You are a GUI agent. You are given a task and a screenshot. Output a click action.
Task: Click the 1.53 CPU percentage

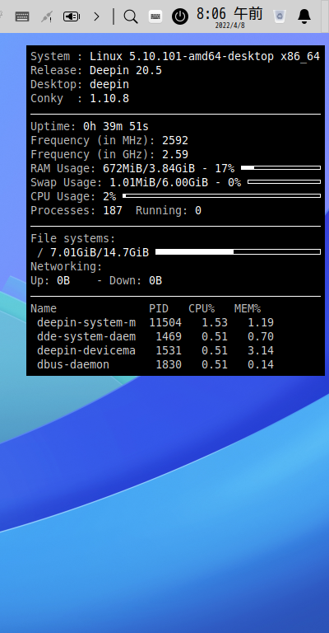tap(215, 322)
